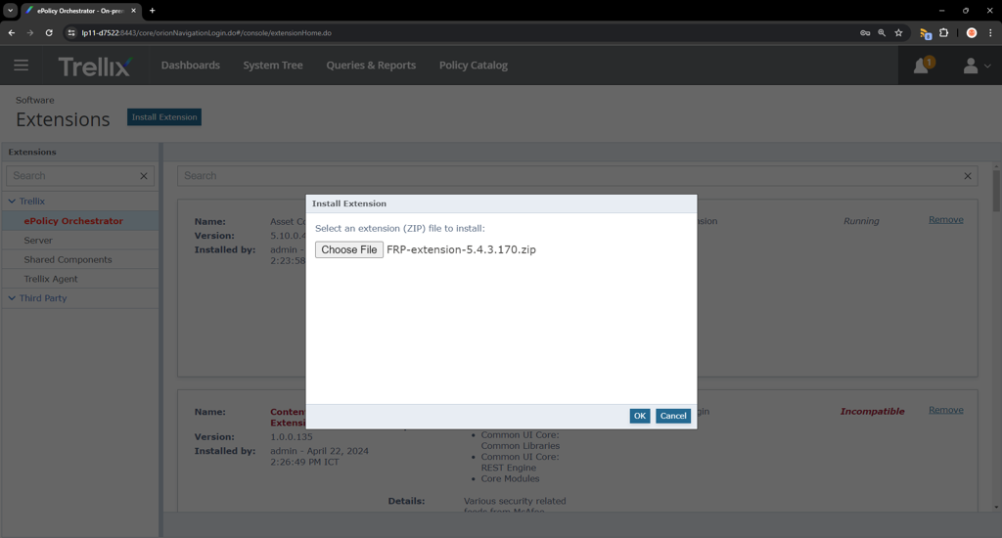Open the Chrome three-dot menu
Image resolution: width=1002 pixels, height=538 pixels.
pyautogui.click(x=990, y=32)
